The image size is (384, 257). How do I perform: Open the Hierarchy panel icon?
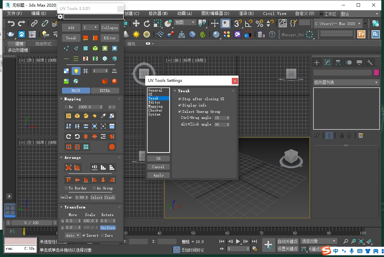pos(338,63)
